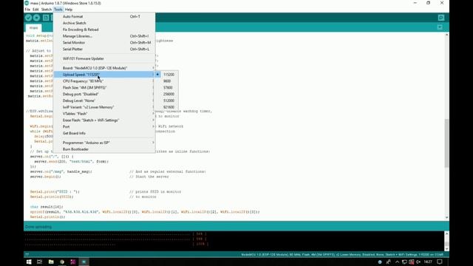
Task: Click the pink app icon on taskbar
Action: (x=73, y=262)
